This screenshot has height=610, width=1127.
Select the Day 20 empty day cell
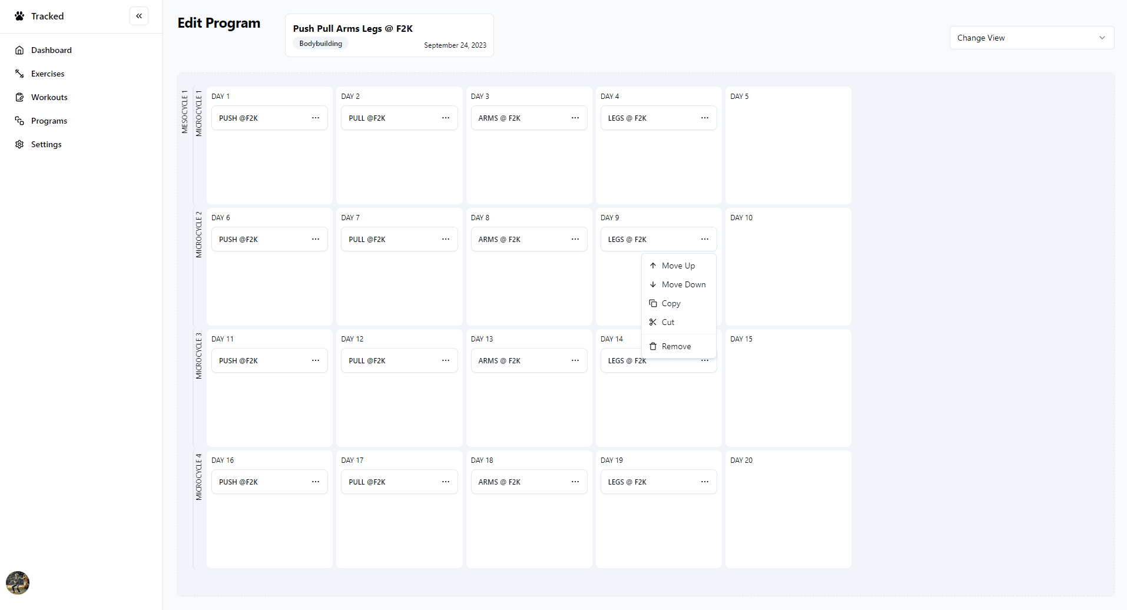788,509
